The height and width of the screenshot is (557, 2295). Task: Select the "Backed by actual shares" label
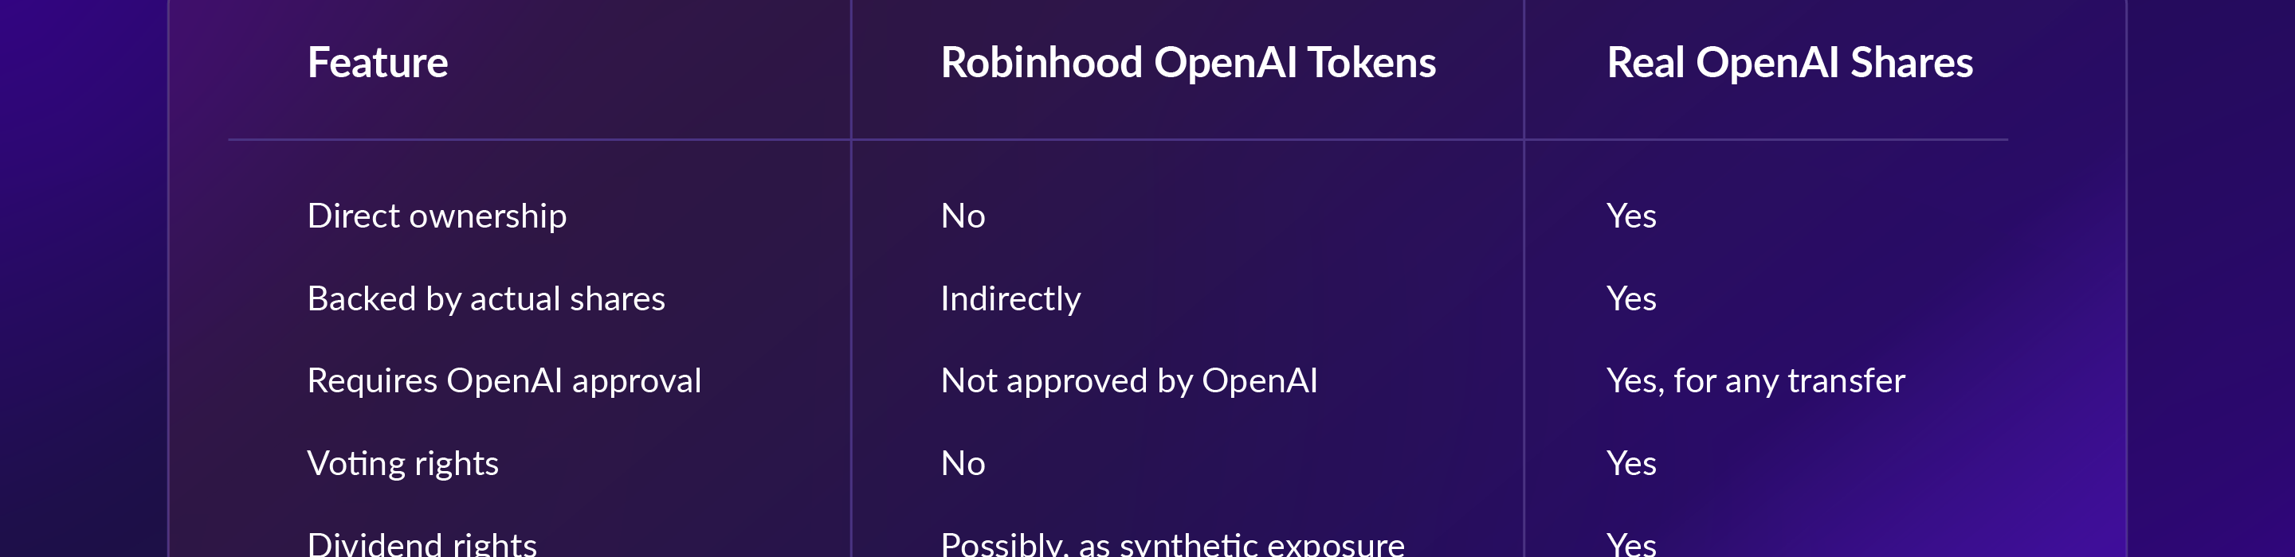click(485, 299)
